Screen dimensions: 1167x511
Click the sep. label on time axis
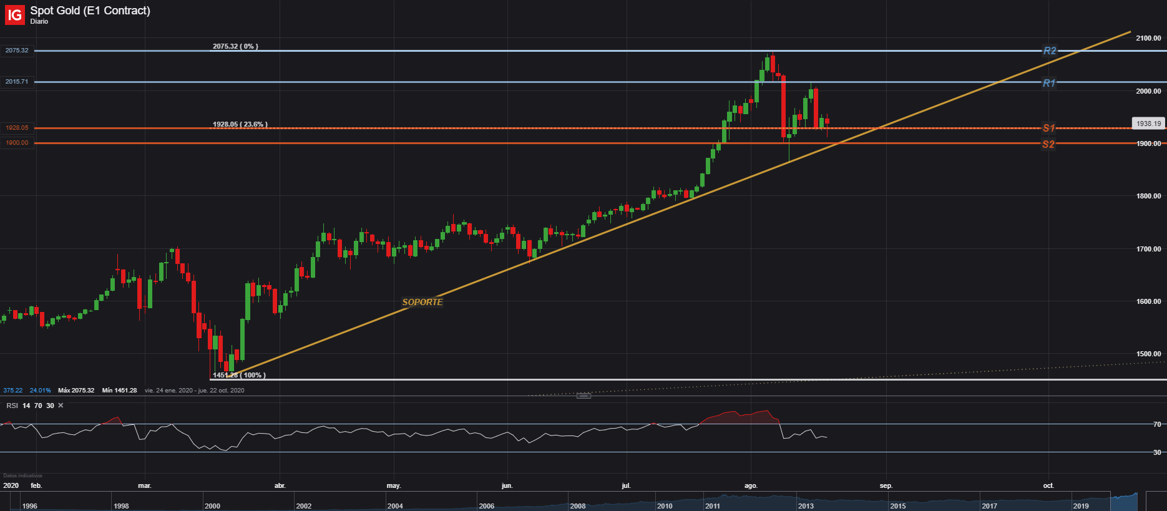[x=886, y=485]
